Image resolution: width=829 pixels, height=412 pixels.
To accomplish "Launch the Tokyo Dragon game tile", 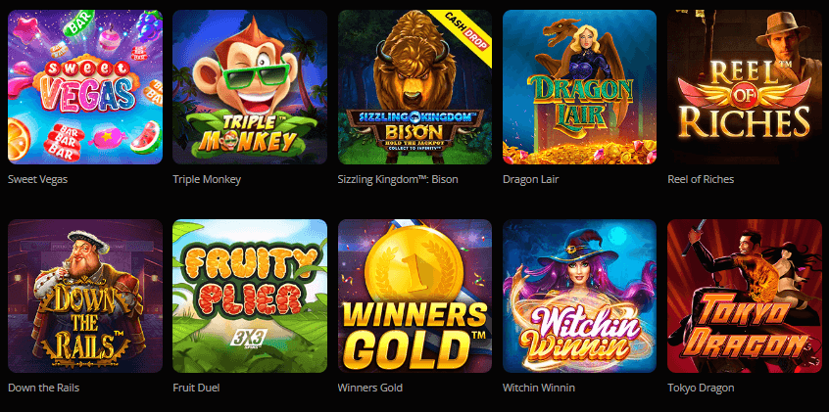I will (745, 297).
